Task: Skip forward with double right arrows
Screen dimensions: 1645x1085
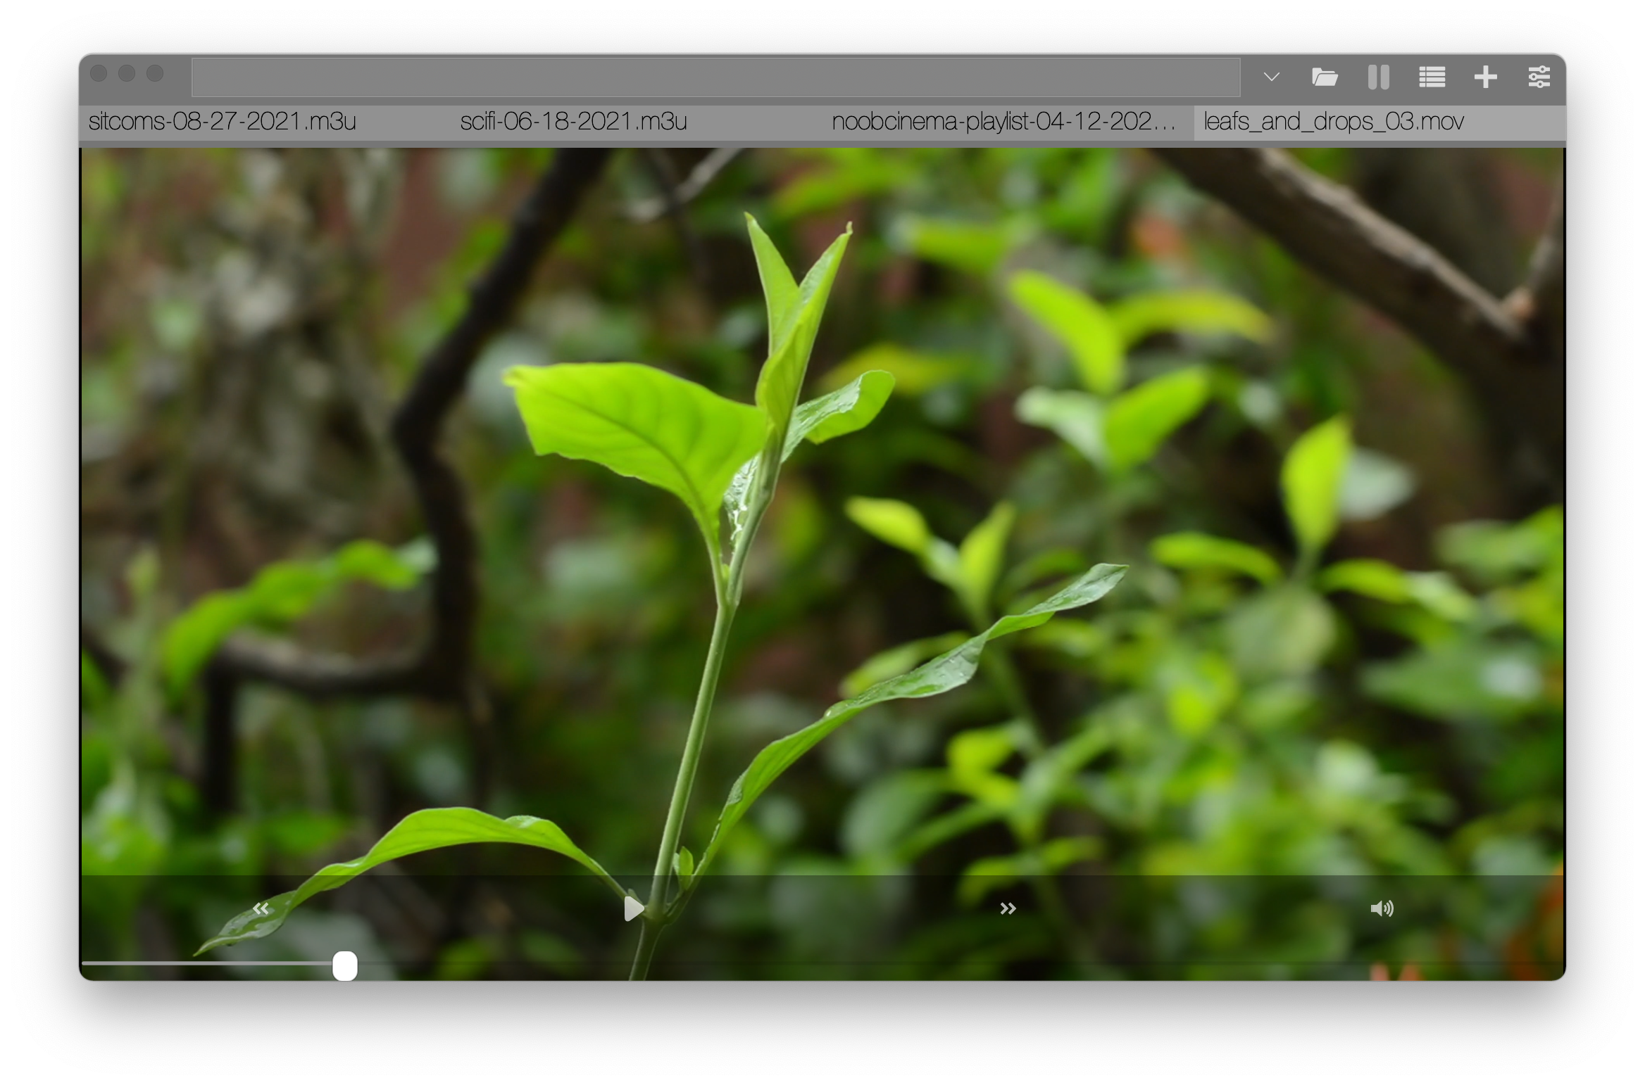Action: (x=1008, y=908)
